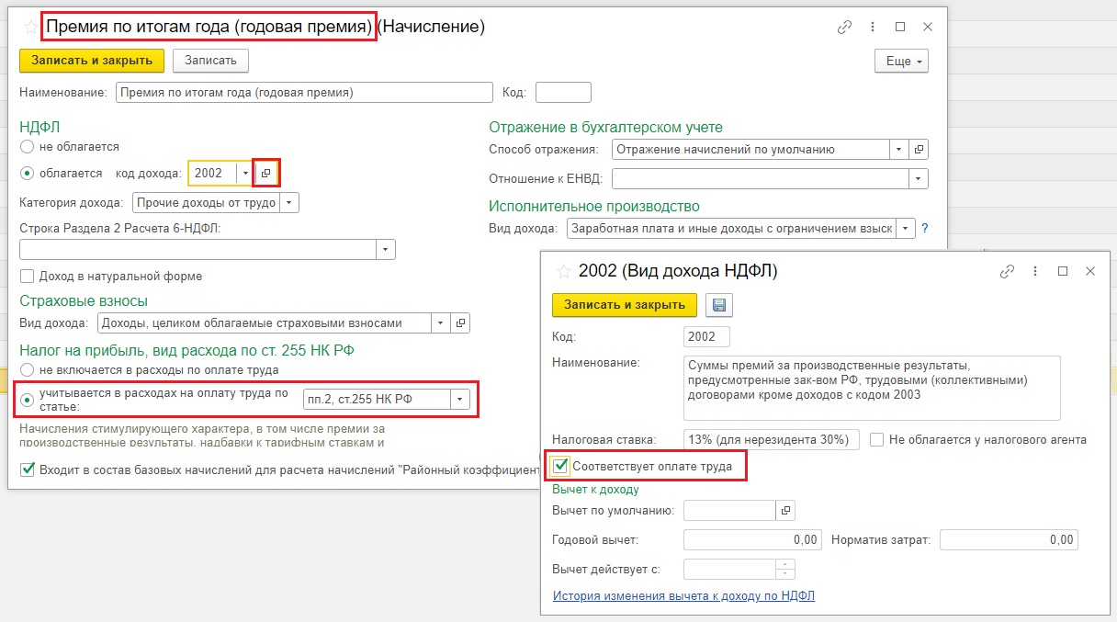Expand Строка Раздела 2 Расчета 6-НДФЛ dropdown
Viewport: 1117px width, 622px height.
coord(386,249)
